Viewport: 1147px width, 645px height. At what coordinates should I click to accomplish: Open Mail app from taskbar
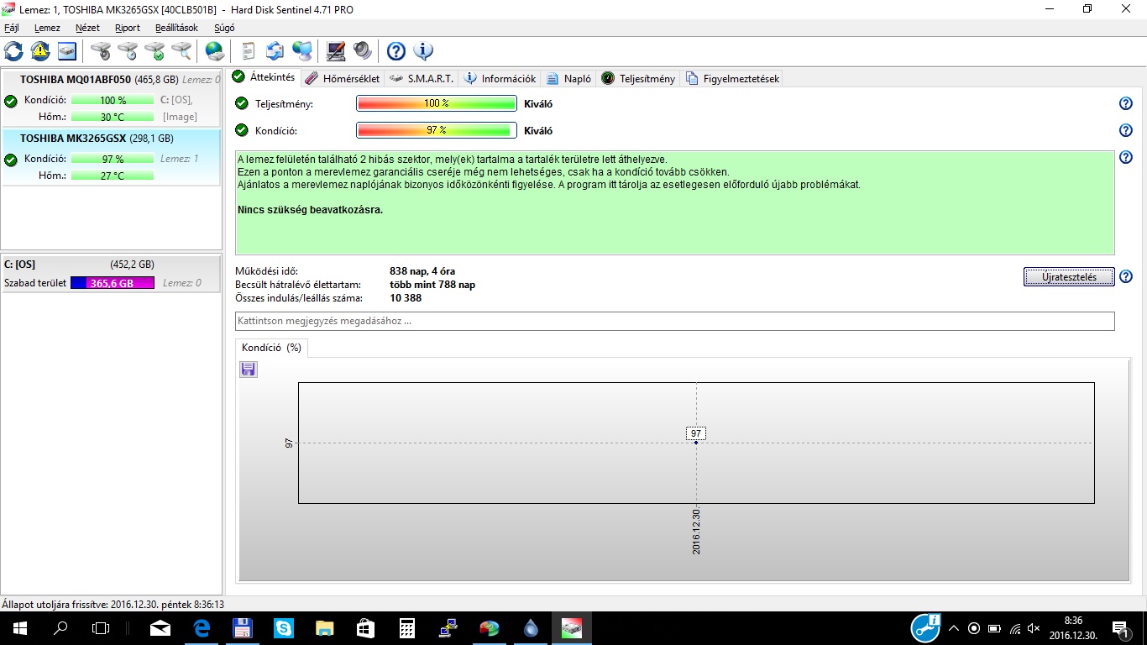(x=160, y=627)
